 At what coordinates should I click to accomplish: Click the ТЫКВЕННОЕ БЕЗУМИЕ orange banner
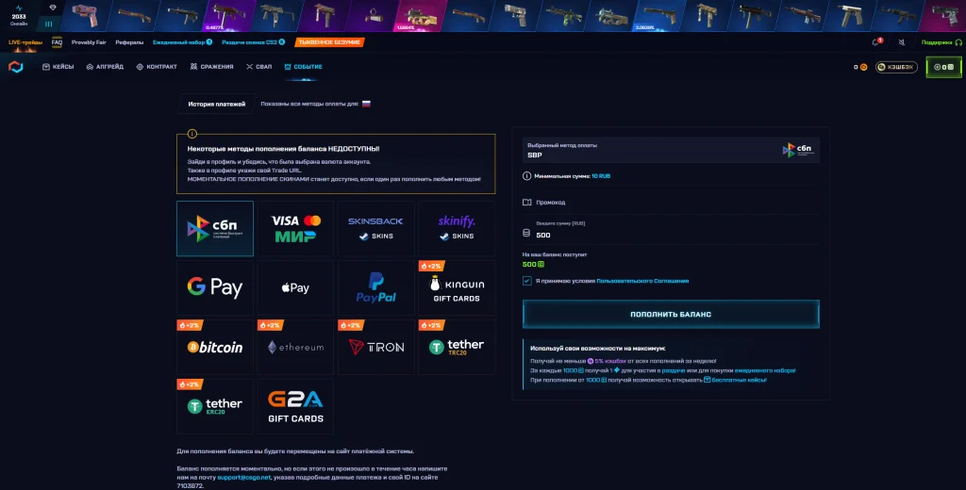tap(329, 42)
